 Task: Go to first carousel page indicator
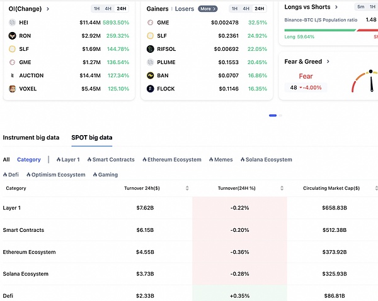tap(273, 116)
